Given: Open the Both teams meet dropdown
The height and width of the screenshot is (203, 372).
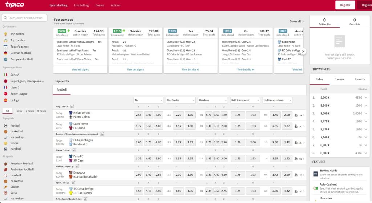Looking at the screenshot, I should coord(245,100).
